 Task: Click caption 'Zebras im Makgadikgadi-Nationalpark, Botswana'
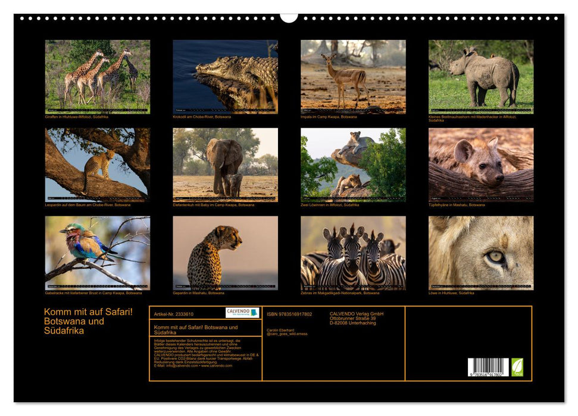(340, 294)
